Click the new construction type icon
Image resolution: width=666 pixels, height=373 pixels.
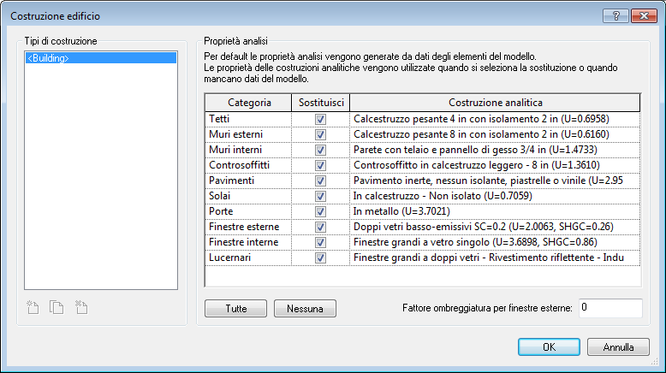pyautogui.click(x=33, y=307)
